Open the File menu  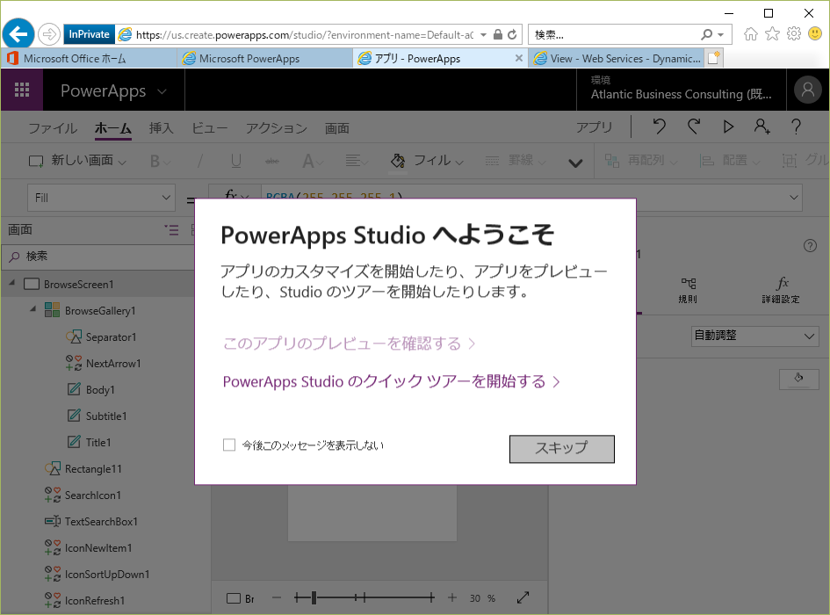[53, 128]
